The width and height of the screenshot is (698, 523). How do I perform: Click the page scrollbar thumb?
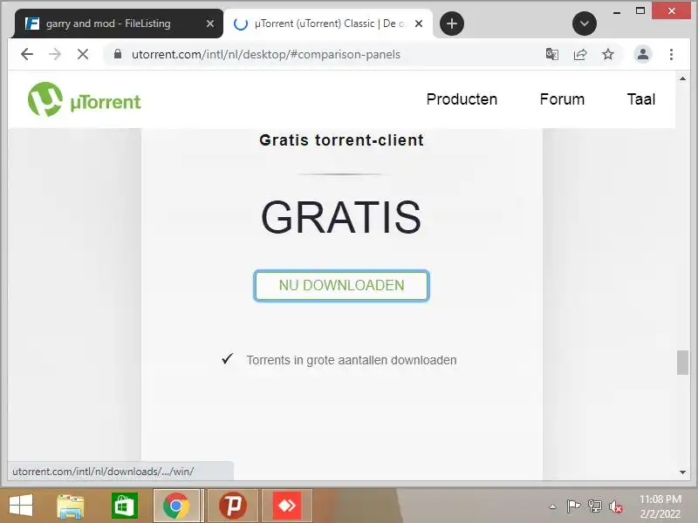click(682, 363)
